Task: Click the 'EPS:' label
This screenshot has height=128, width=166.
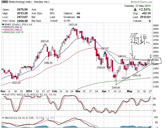Action: tap(52, 14)
